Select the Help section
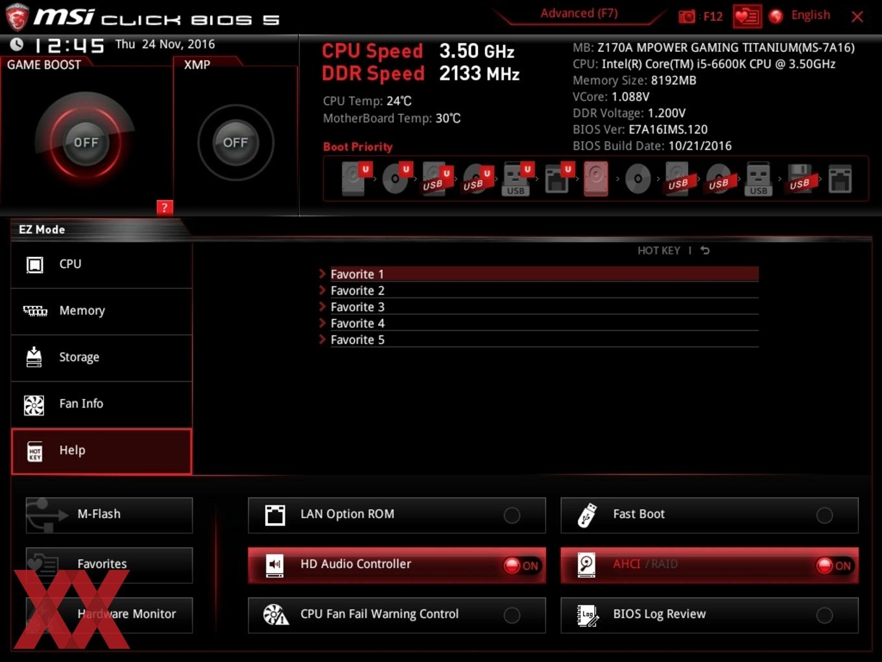This screenshot has width=882, height=662. (x=102, y=451)
